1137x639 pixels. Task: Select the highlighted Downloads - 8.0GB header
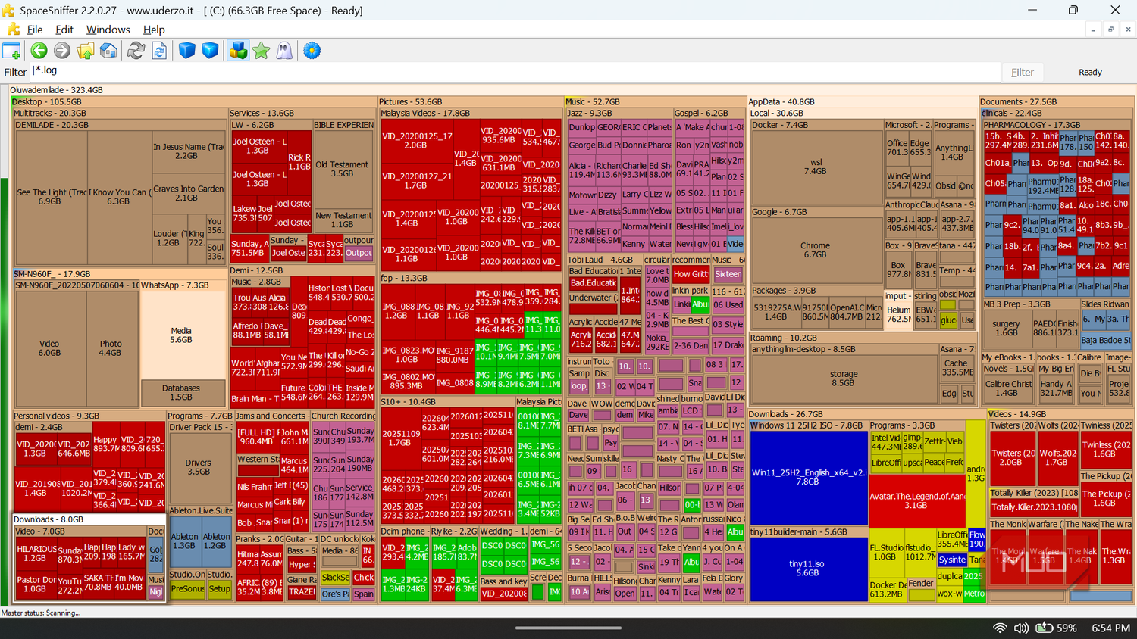pos(89,520)
